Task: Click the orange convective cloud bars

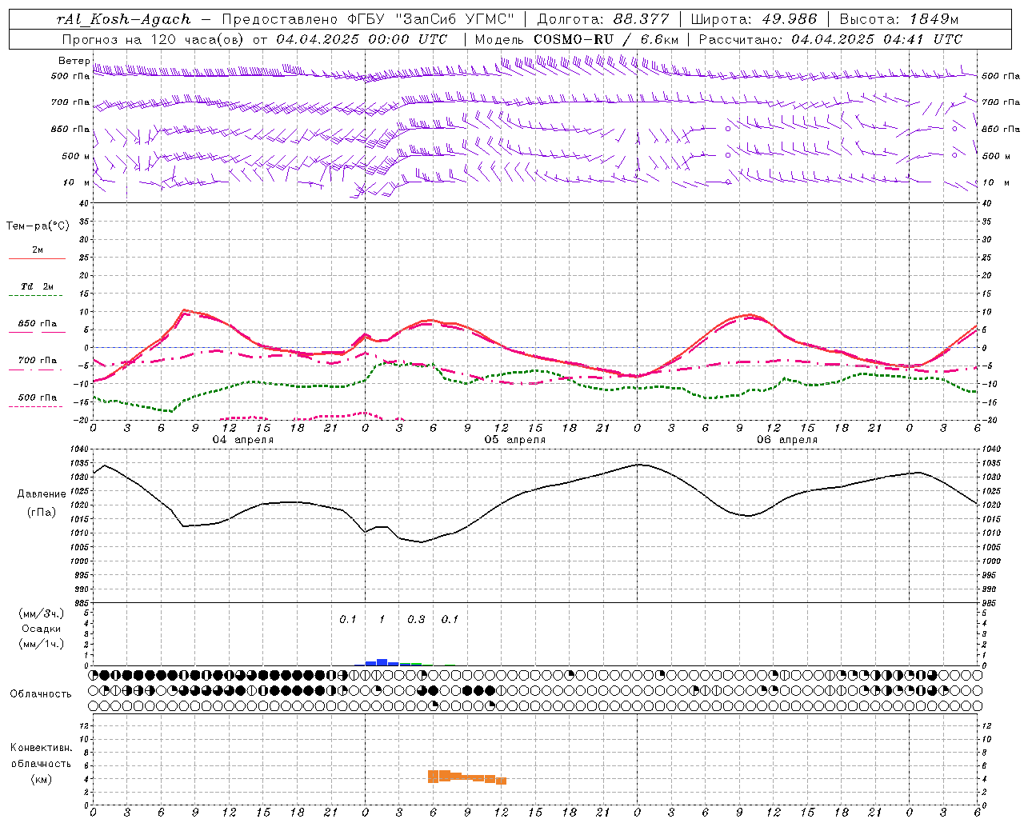Action: [467, 777]
